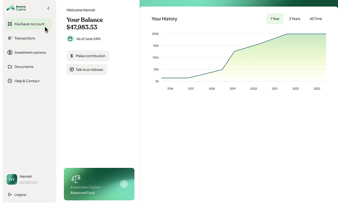This screenshot has width=338, height=203.
Task: Open Investment Option card via arrow button
Action: click(x=124, y=184)
